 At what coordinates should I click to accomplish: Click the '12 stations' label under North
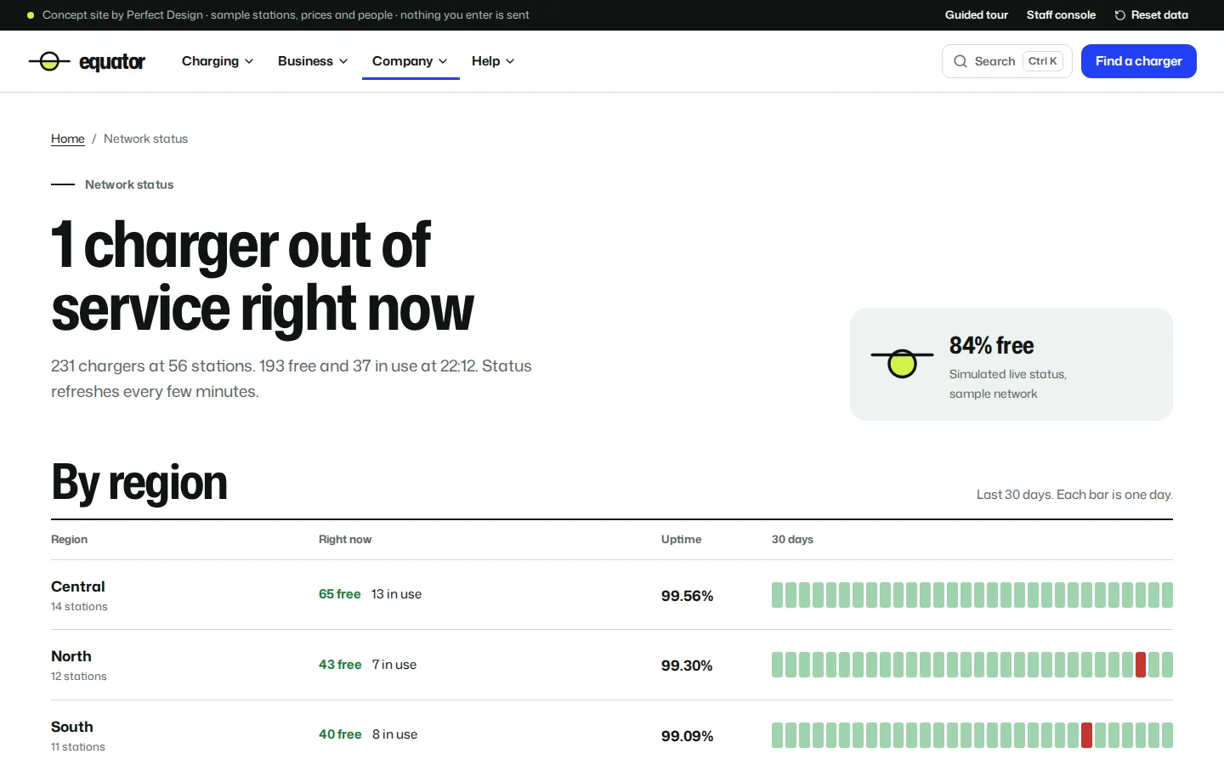point(79,677)
